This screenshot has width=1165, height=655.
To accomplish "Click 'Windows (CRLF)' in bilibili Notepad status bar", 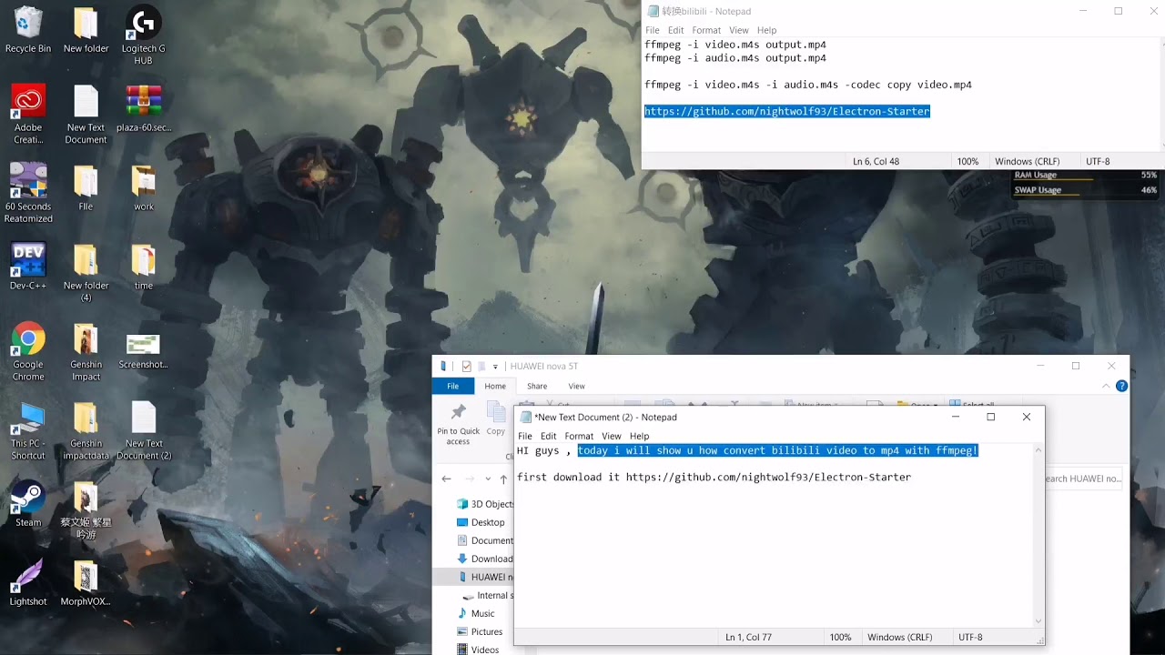I will click(1028, 162).
